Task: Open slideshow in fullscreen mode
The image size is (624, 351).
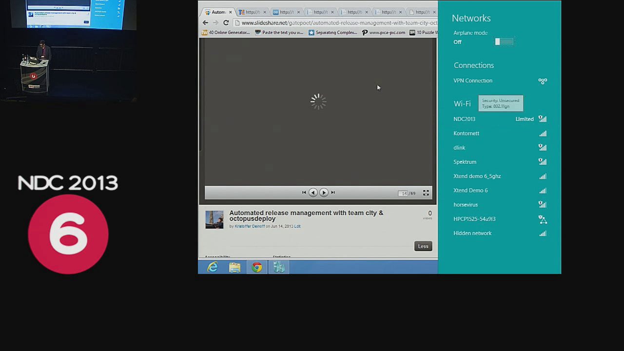Action: [426, 193]
